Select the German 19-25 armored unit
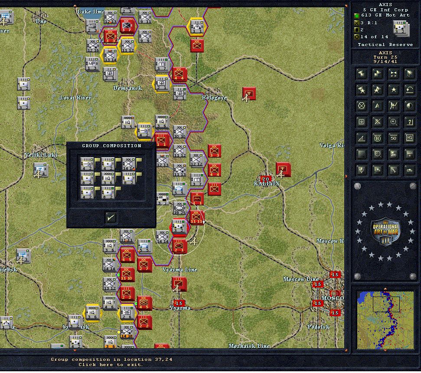 click(179, 208)
